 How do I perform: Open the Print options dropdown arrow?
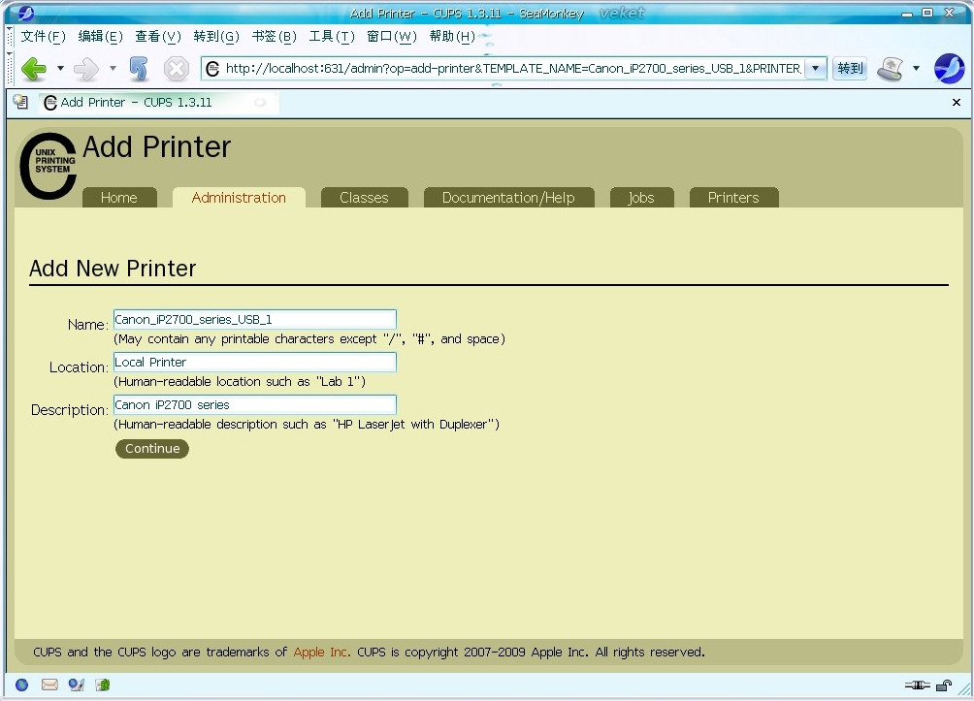[916, 68]
